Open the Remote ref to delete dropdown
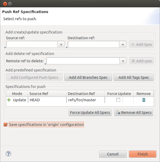The image size is (160, 162). coord(123,61)
